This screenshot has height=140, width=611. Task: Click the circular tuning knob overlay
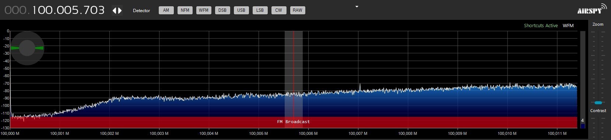27,48
